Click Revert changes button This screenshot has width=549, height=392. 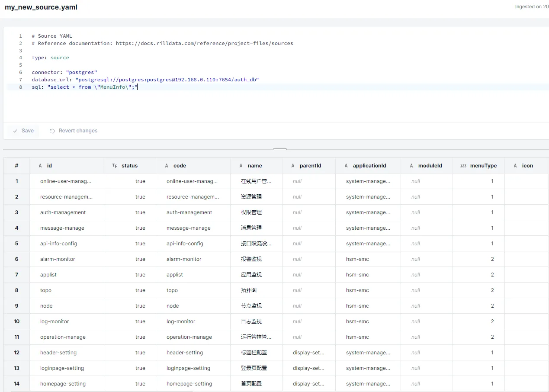click(x=74, y=131)
